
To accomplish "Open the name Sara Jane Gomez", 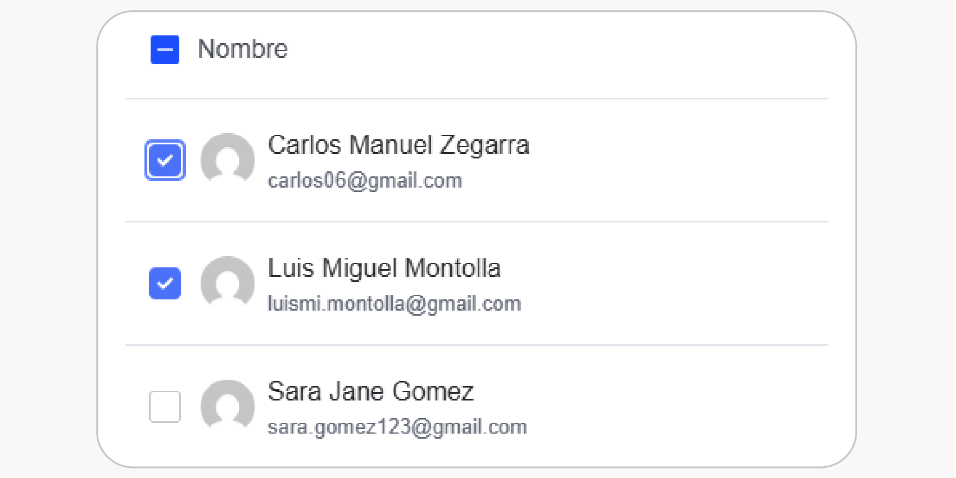I will [370, 391].
